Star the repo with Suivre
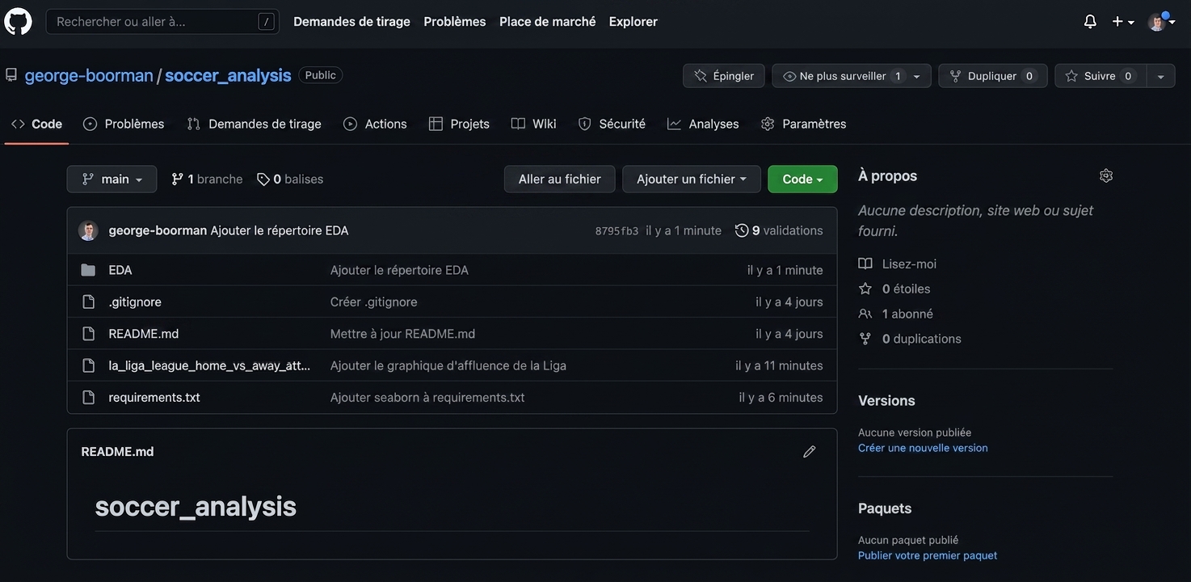Screen dimensions: 1191x582 coord(1101,76)
